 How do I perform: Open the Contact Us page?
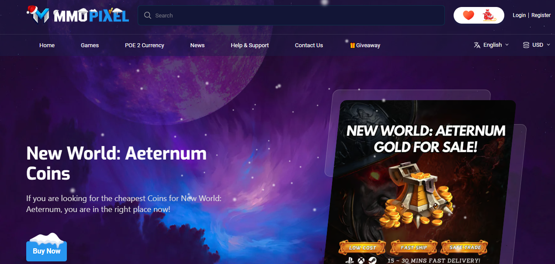[x=309, y=45]
